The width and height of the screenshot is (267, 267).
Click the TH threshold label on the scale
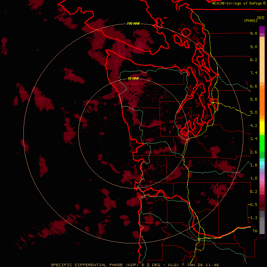(255, 231)
